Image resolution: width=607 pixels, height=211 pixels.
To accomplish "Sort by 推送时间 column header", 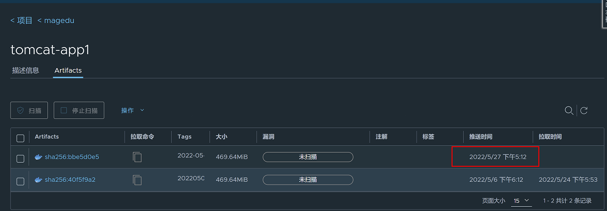I will click(x=480, y=137).
